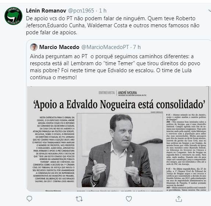Retweet this post using the retweet icon

[x=79, y=199]
